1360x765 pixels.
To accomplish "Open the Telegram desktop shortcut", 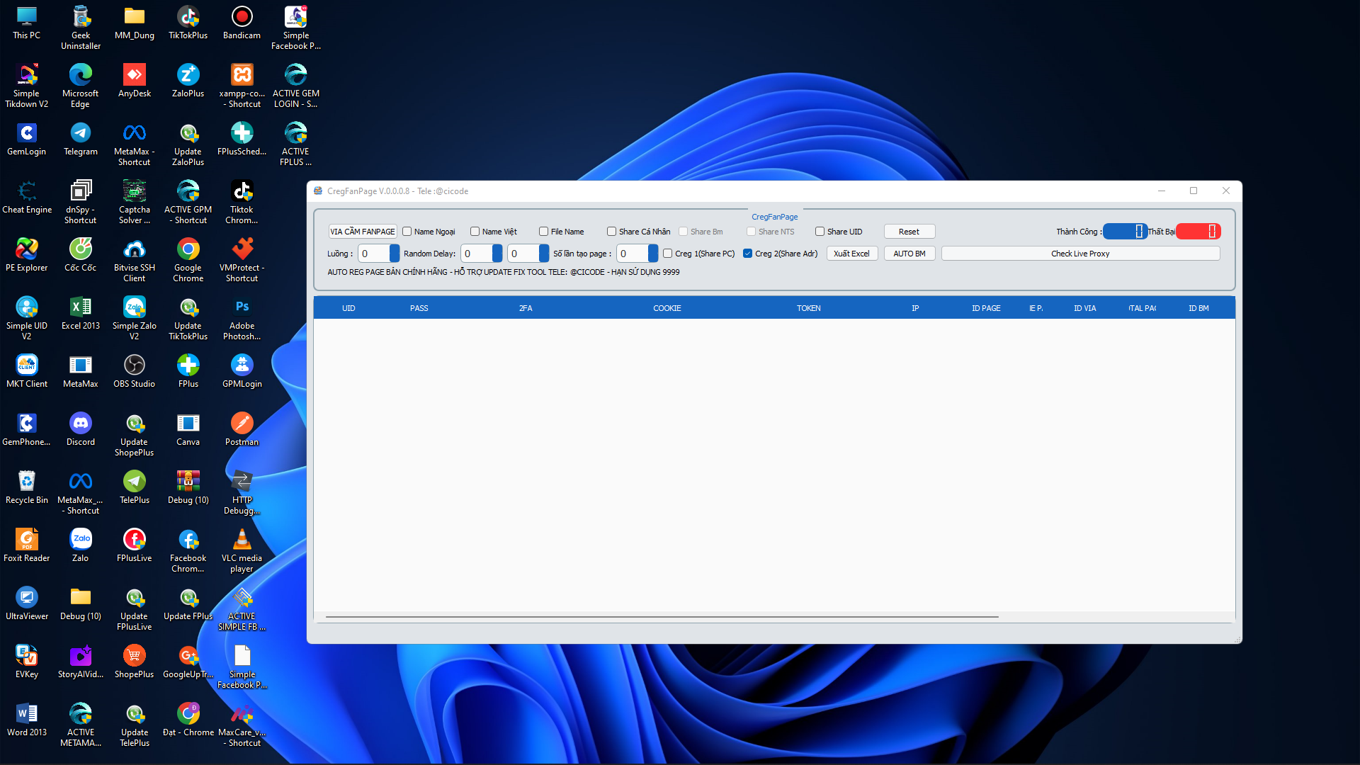I will point(80,139).
